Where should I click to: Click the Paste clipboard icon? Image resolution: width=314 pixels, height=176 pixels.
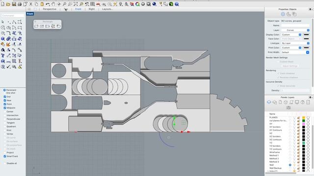[x=42, y=4]
